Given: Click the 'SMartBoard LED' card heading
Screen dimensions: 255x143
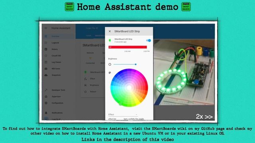Looking at the screenshot, I should click(x=94, y=45).
